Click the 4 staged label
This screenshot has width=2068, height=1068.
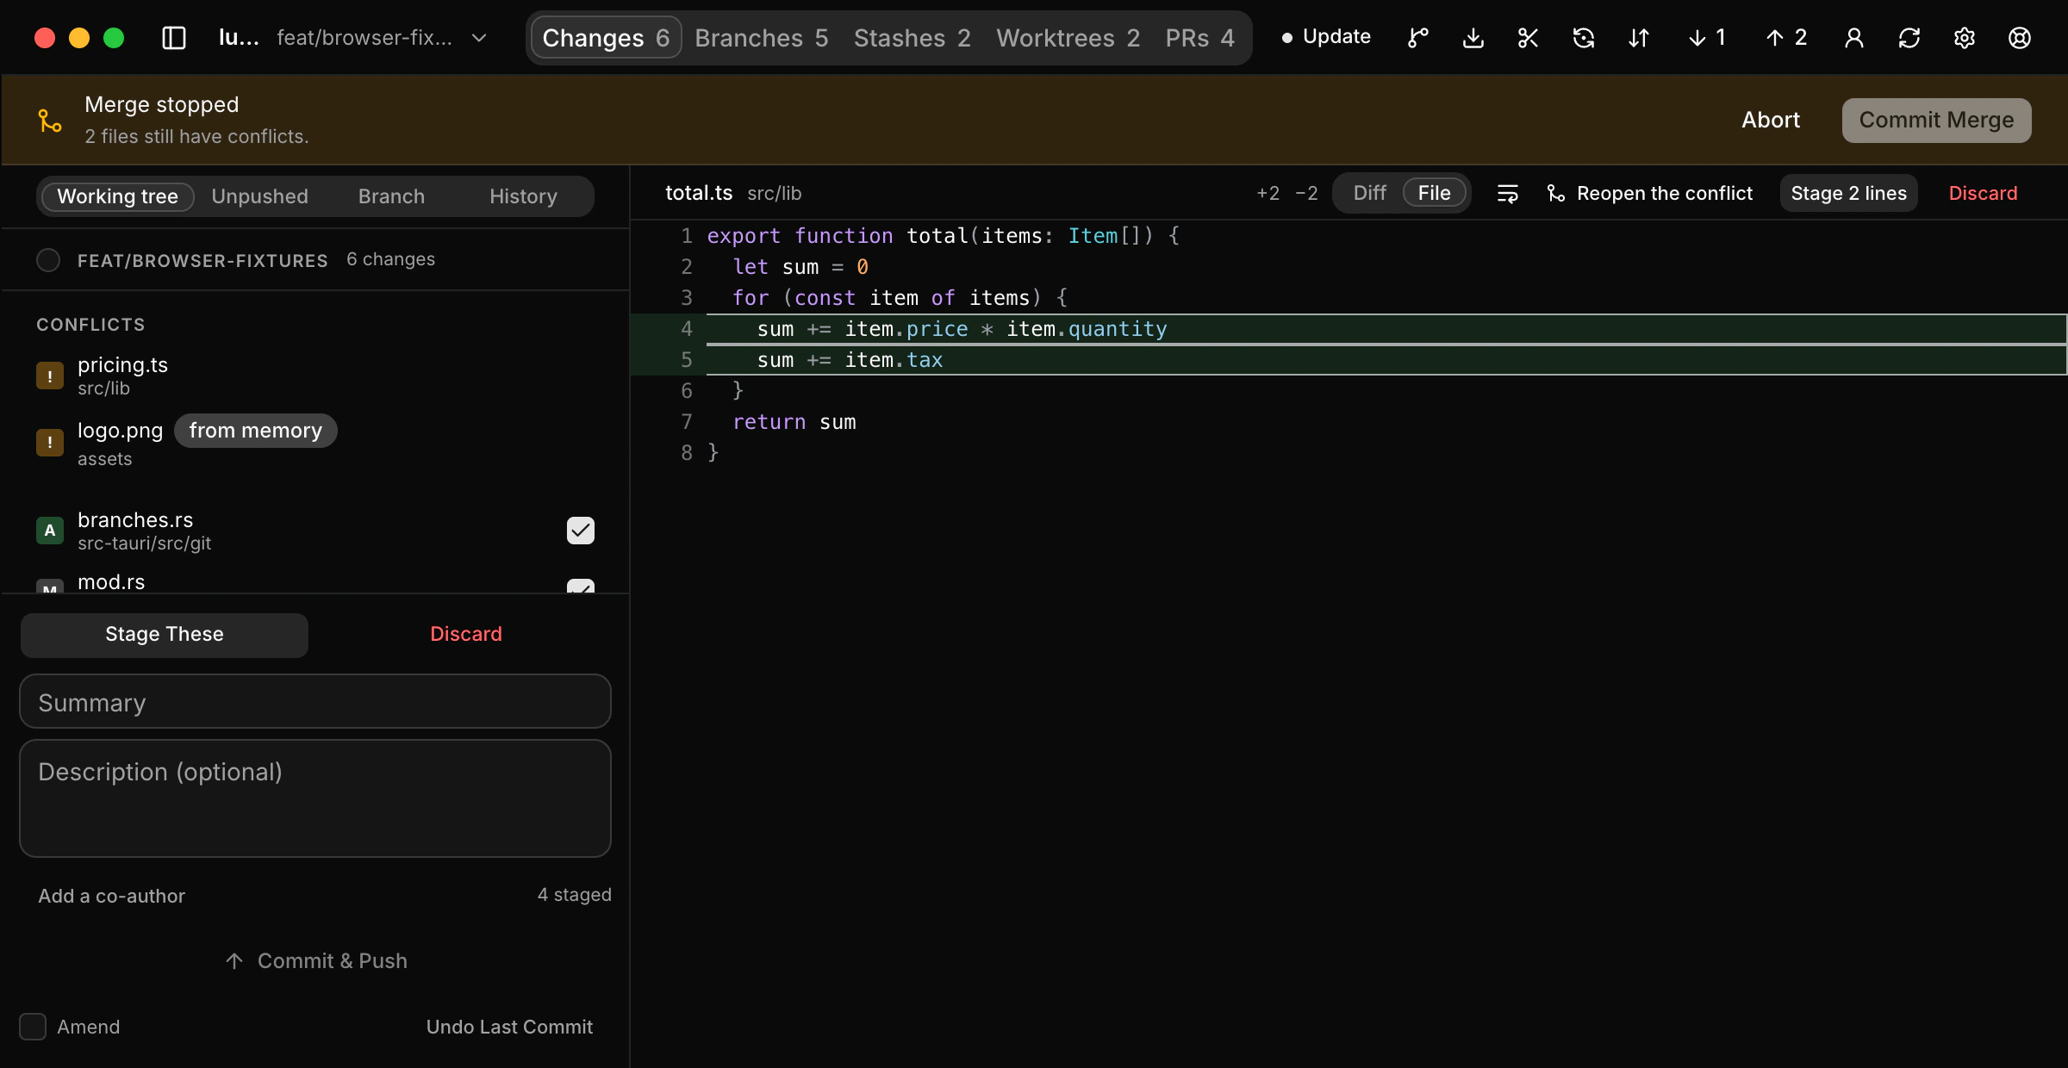pyautogui.click(x=575, y=895)
